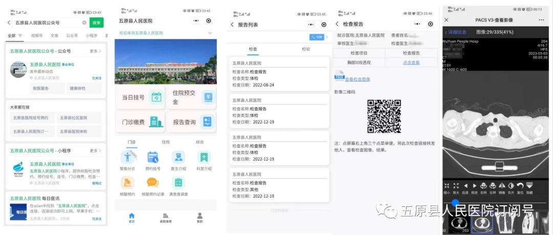553x235 pixels.
Task: Expand the 欢迎来到五原县人民医院 dropdown arrow
Action: pos(210,33)
